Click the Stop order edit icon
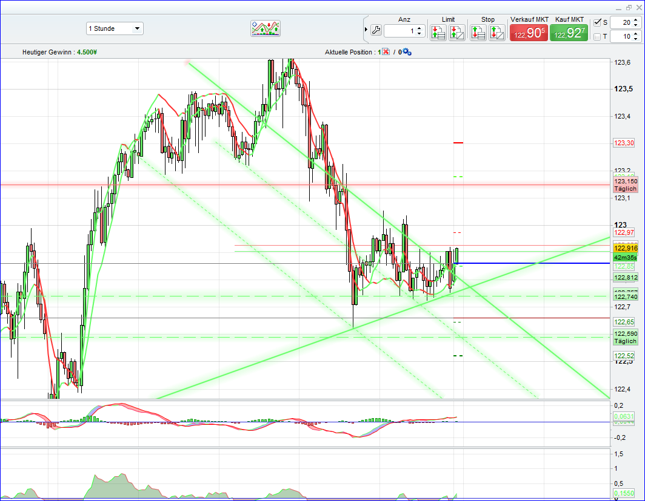The width and height of the screenshot is (645, 501). pos(496,31)
